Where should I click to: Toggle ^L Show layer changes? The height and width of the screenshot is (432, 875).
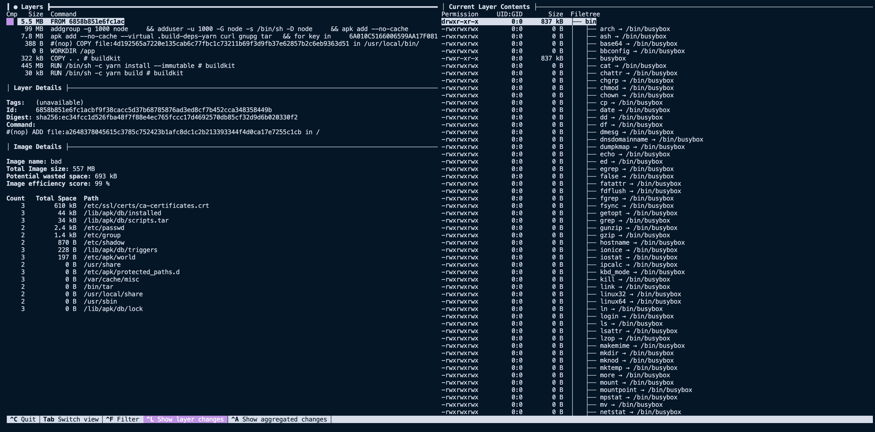tap(185, 419)
